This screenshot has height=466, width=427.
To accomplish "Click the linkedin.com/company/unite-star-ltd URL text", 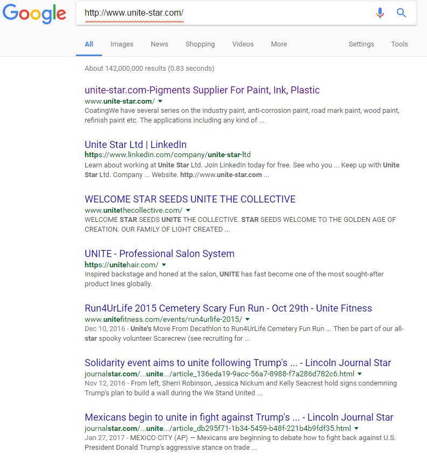I will coord(168,154).
